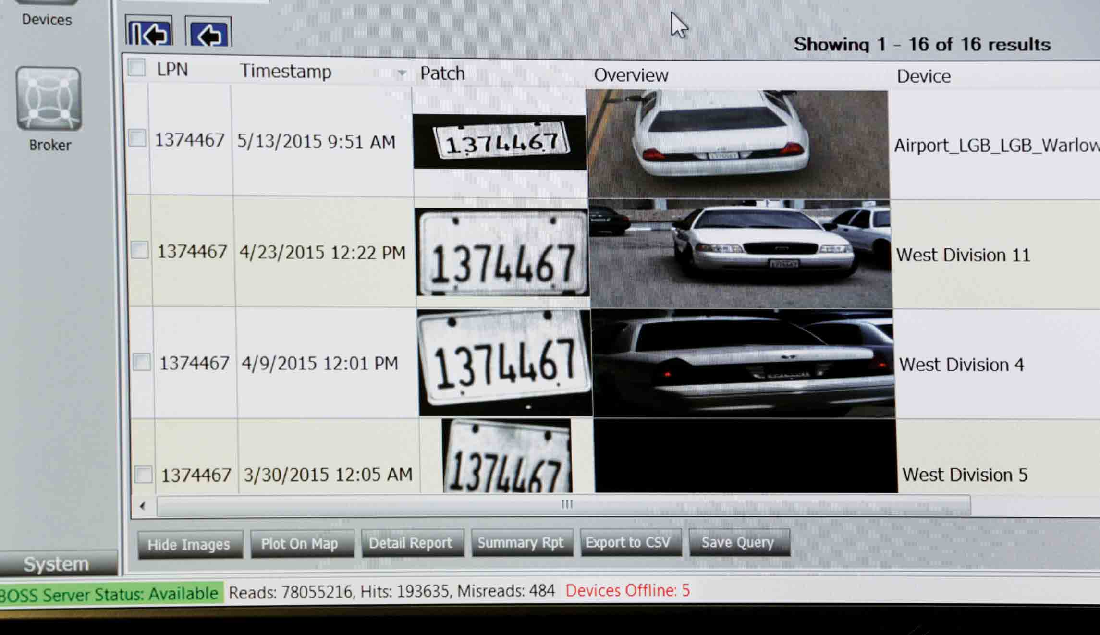Click the previous page arrow icon

click(208, 34)
